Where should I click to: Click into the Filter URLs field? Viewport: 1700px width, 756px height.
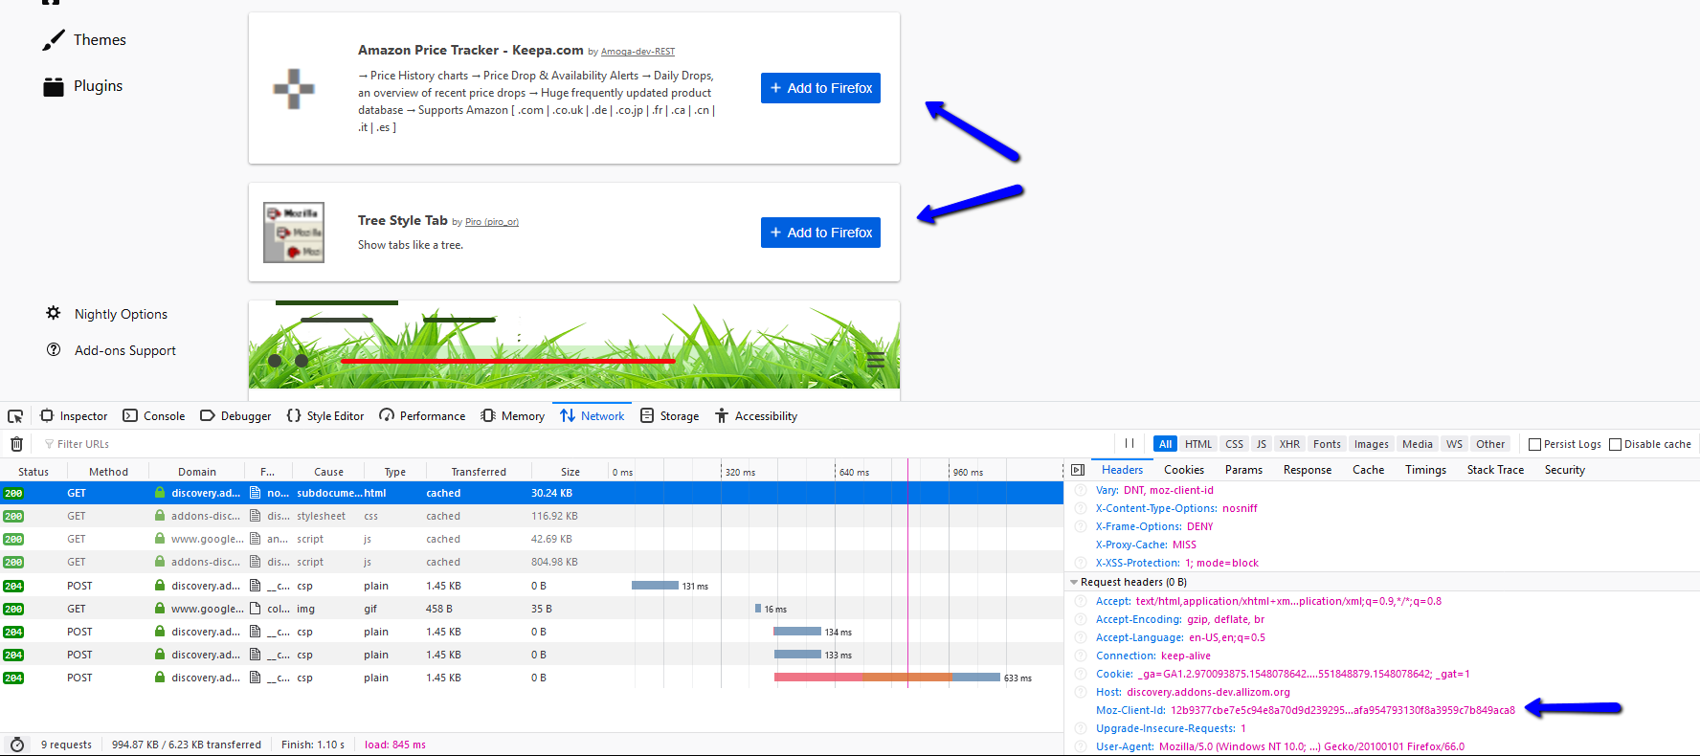(574, 444)
